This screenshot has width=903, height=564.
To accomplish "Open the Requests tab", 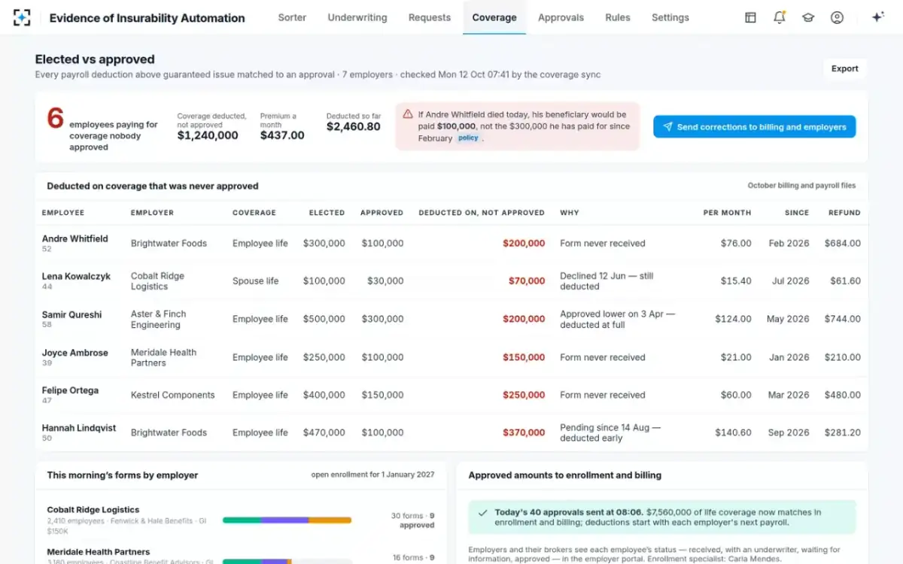I will (430, 17).
